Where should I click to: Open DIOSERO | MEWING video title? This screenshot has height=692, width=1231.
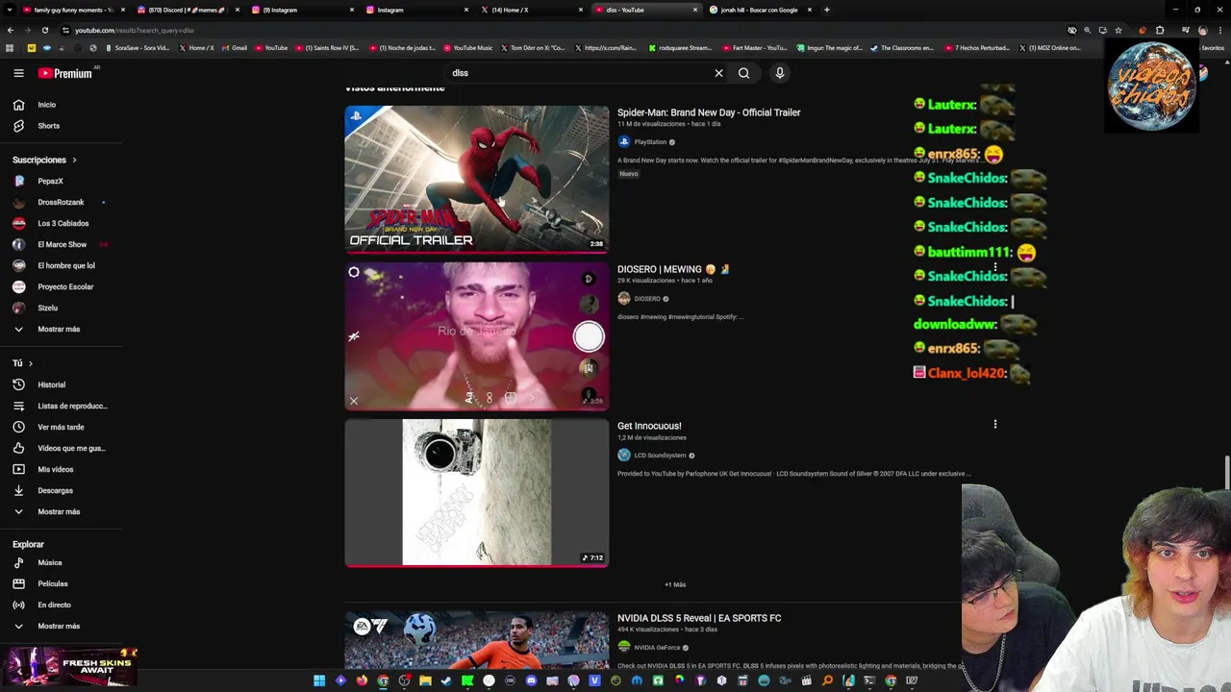[x=673, y=269]
